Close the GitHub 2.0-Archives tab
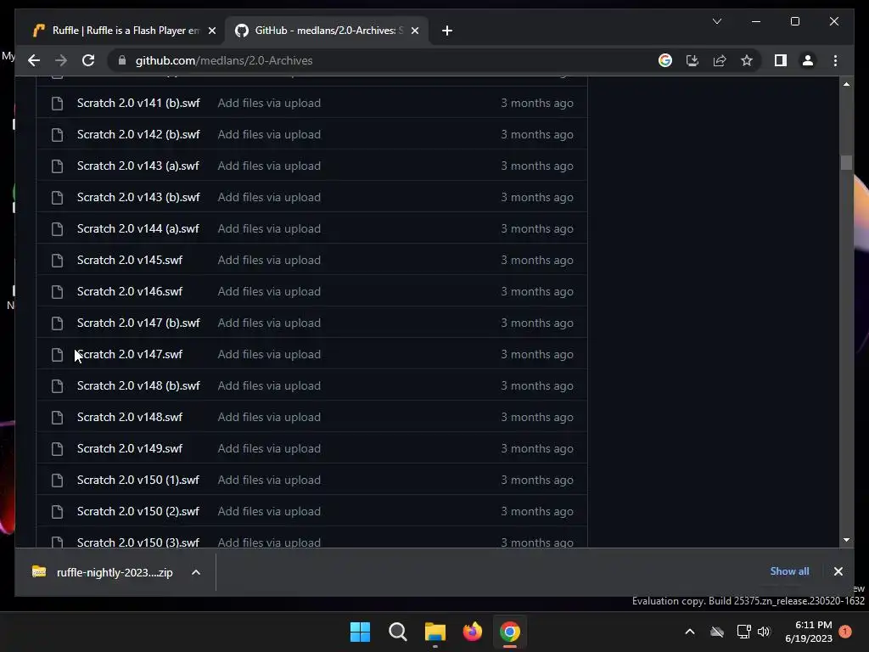The image size is (869, 652). coord(414,31)
